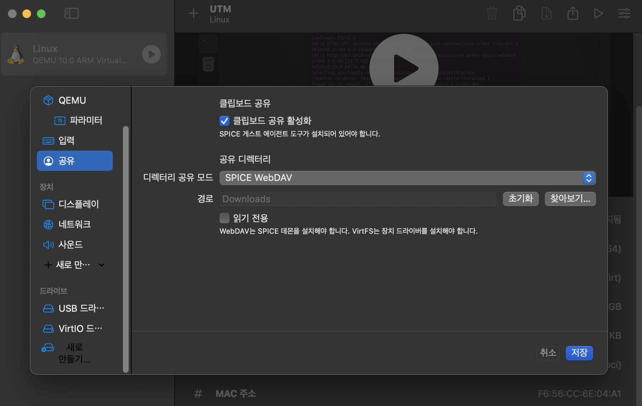Click the clone VM icon in toolbar

coord(519,13)
